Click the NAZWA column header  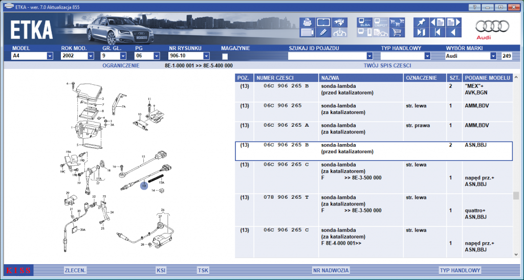tap(361, 78)
